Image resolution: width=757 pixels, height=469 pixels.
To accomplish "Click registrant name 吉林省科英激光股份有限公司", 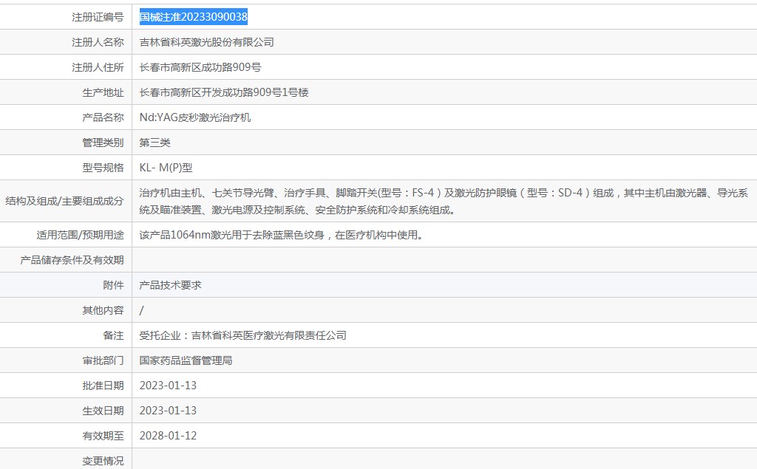I will tap(207, 42).
